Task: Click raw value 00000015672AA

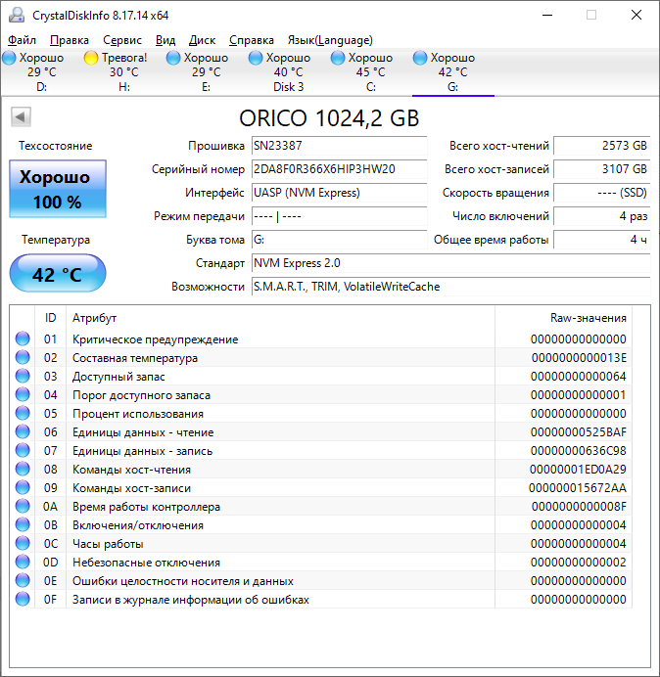Action: (x=578, y=488)
